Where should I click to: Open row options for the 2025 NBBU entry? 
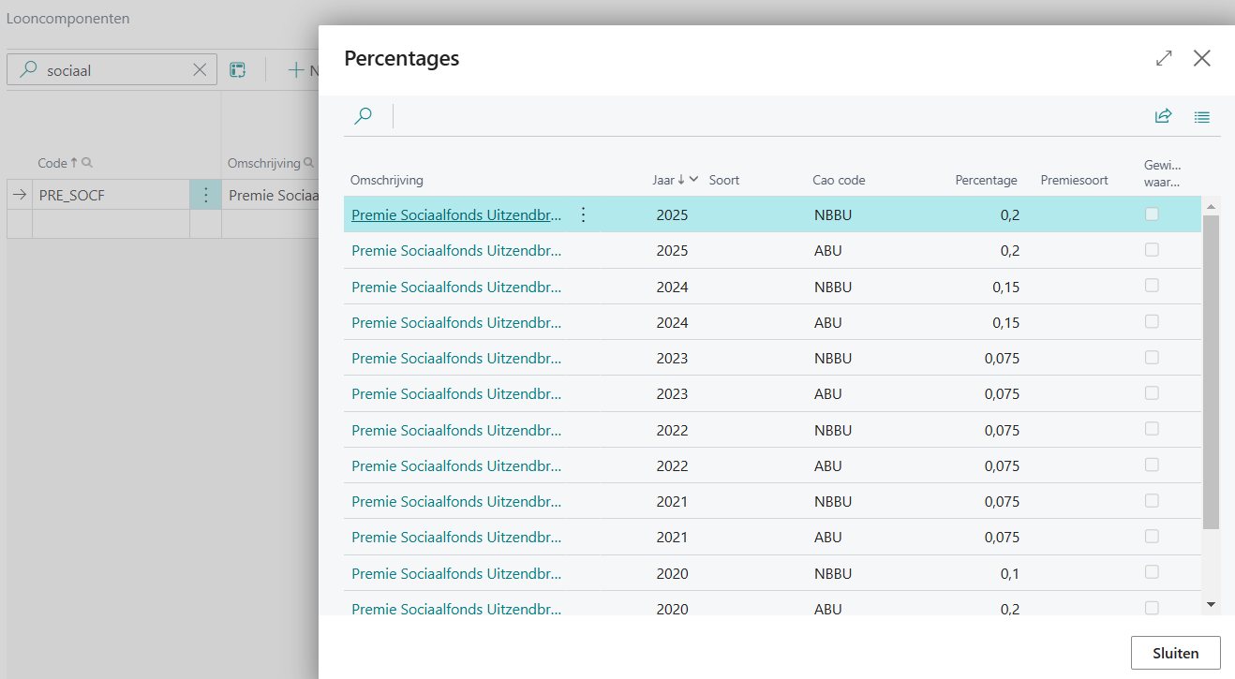click(583, 215)
